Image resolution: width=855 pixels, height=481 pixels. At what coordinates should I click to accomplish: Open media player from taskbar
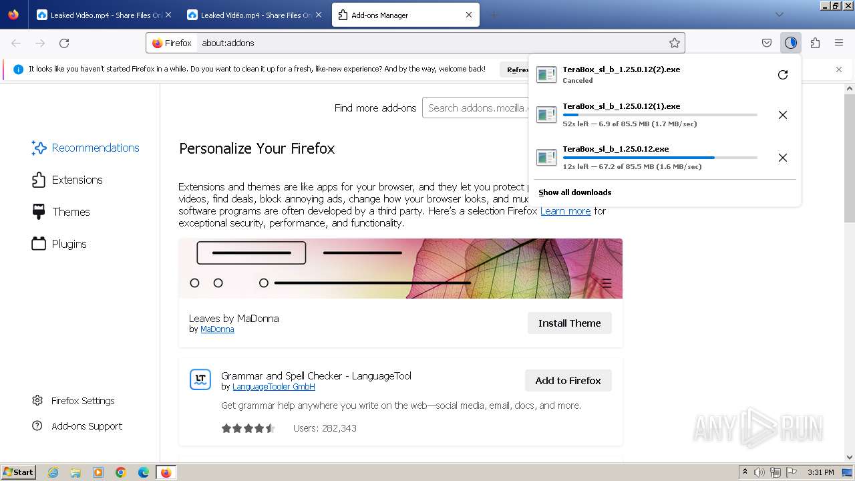[98, 472]
